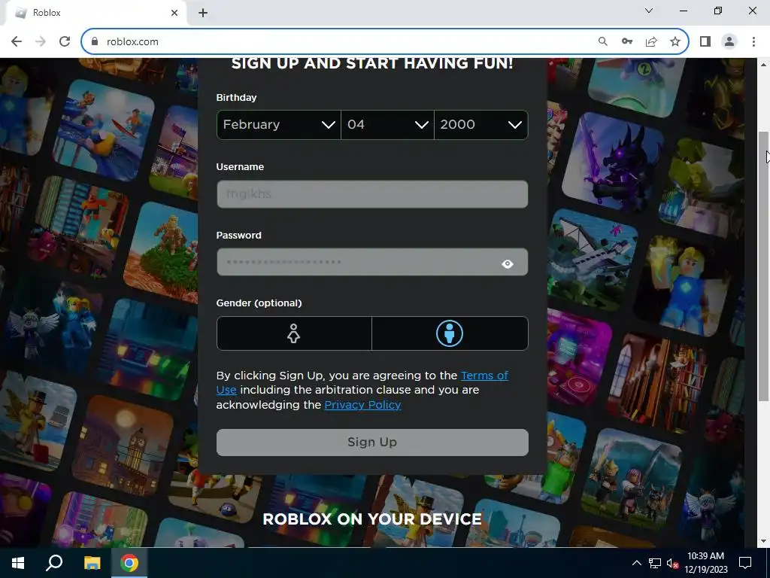Open the Terms of Use link
The width and height of the screenshot is (770, 578).
pos(362,382)
